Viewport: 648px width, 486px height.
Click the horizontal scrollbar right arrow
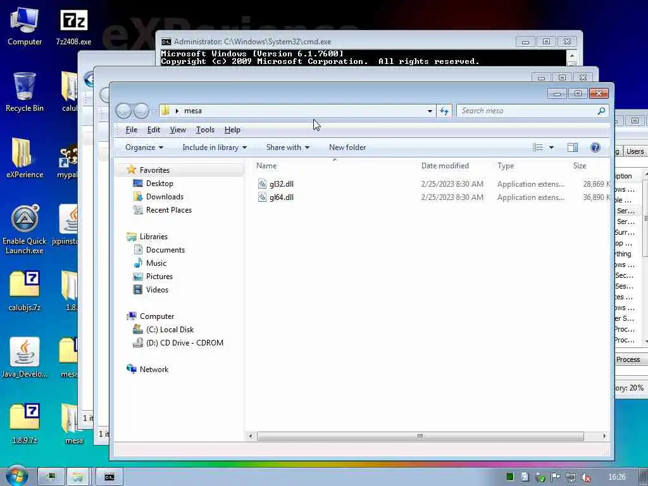tap(604, 436)
